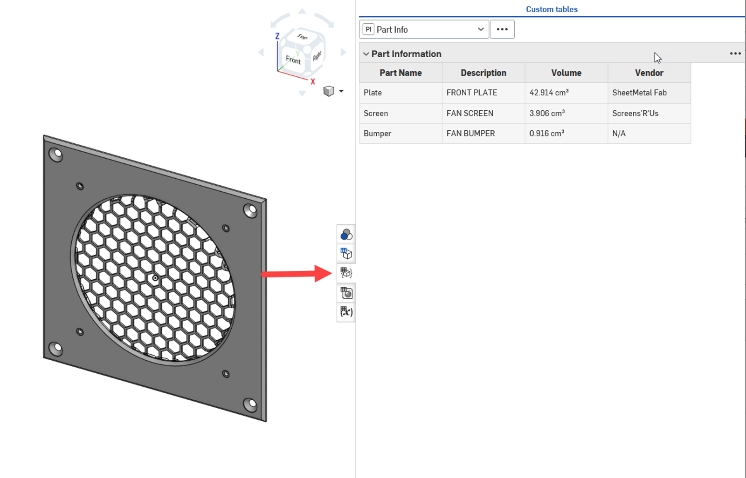
Task: Click the Right face of view cube
Action: 318,56
